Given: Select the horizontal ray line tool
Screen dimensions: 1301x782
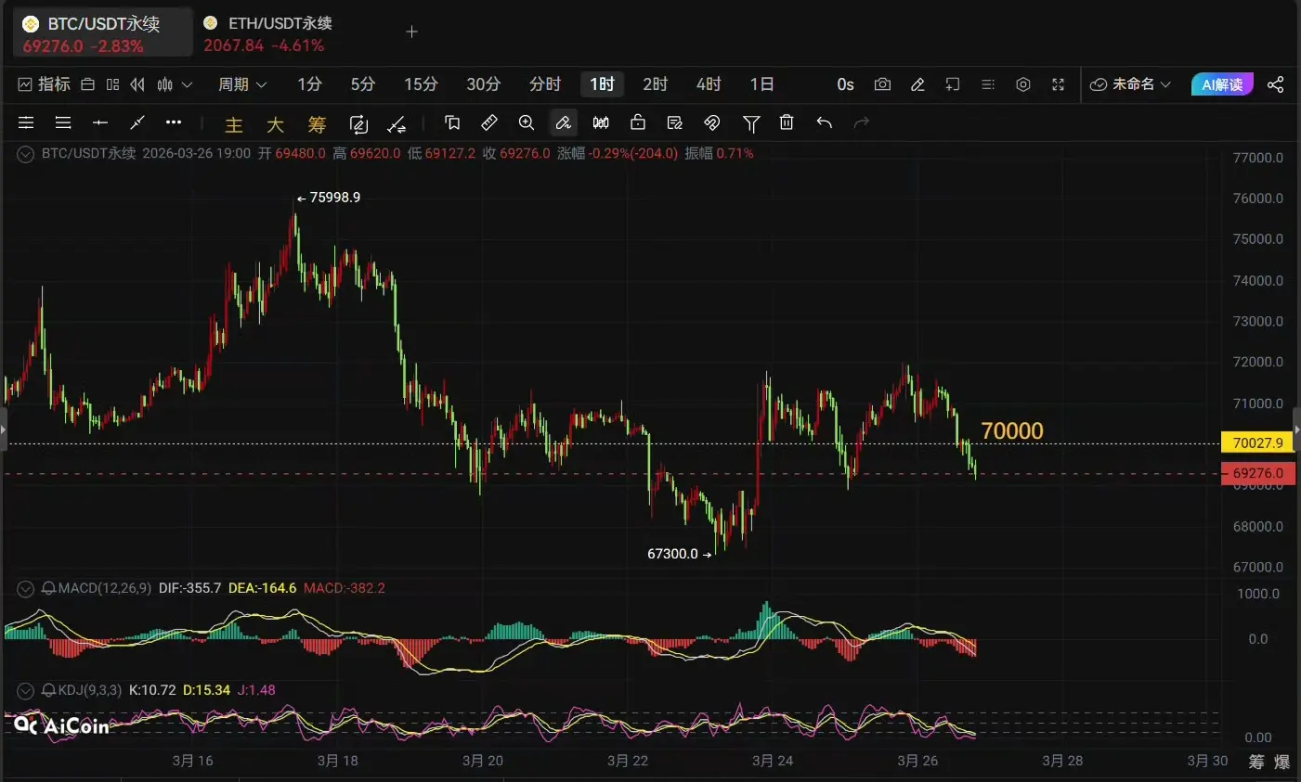Looking at the screenshot, I should (x=100, y=122).
